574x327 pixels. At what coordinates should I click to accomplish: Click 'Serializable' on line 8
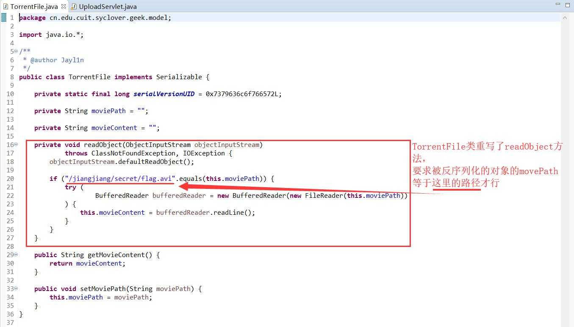pyautogui.click(x=179, y=77)
